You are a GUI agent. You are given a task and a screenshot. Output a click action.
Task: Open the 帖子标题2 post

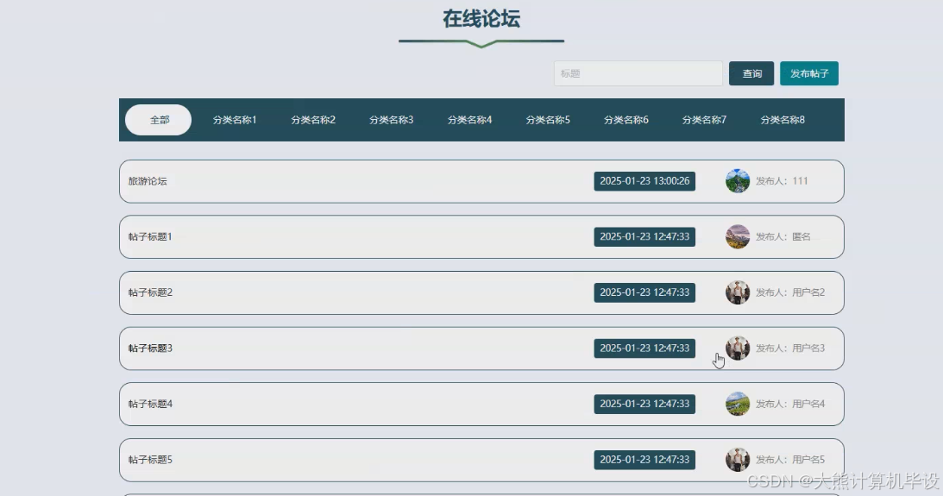tap(481, 292)
